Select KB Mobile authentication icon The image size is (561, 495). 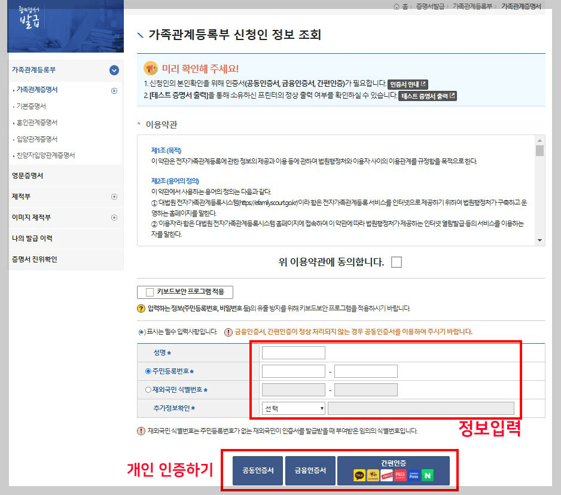click(373, 475)
